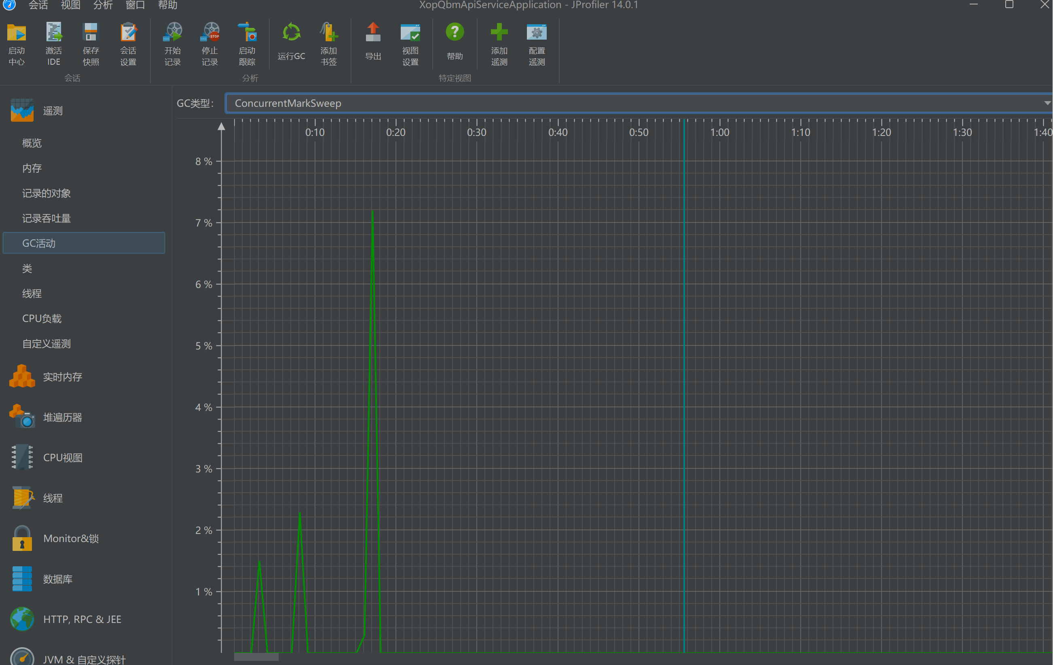1053x665 pixels.
Task: Open the CPU Views (CPU视图) section
Action: (x=63, y=457)
